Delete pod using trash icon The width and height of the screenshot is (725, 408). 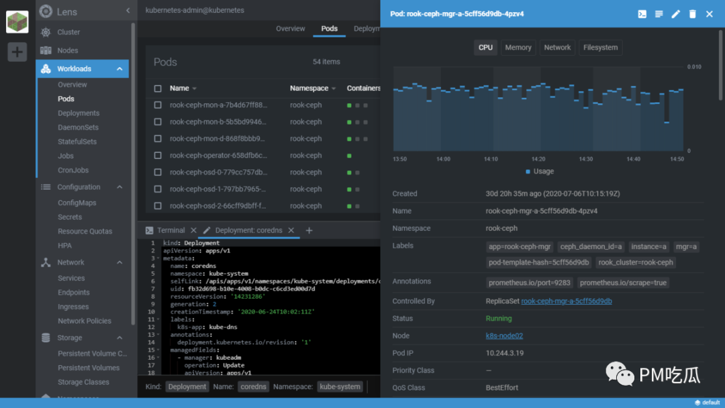coord(692,14)
